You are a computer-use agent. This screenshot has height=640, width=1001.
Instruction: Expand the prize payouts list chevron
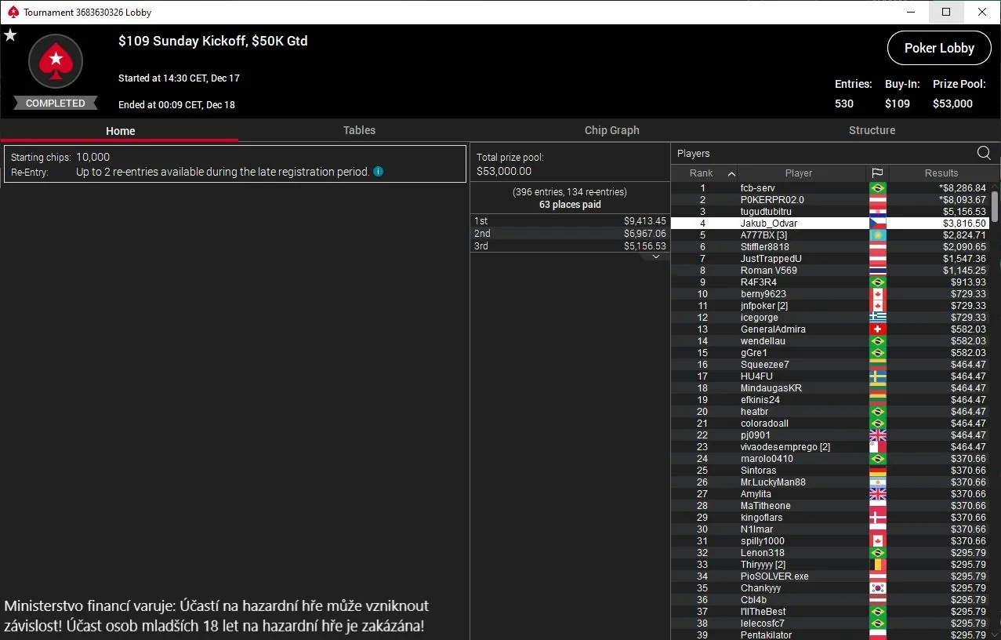656,257
